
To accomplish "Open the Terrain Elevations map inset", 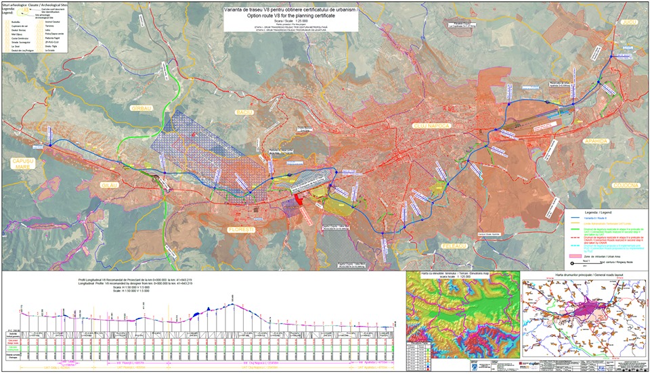I will click(462, 316).
